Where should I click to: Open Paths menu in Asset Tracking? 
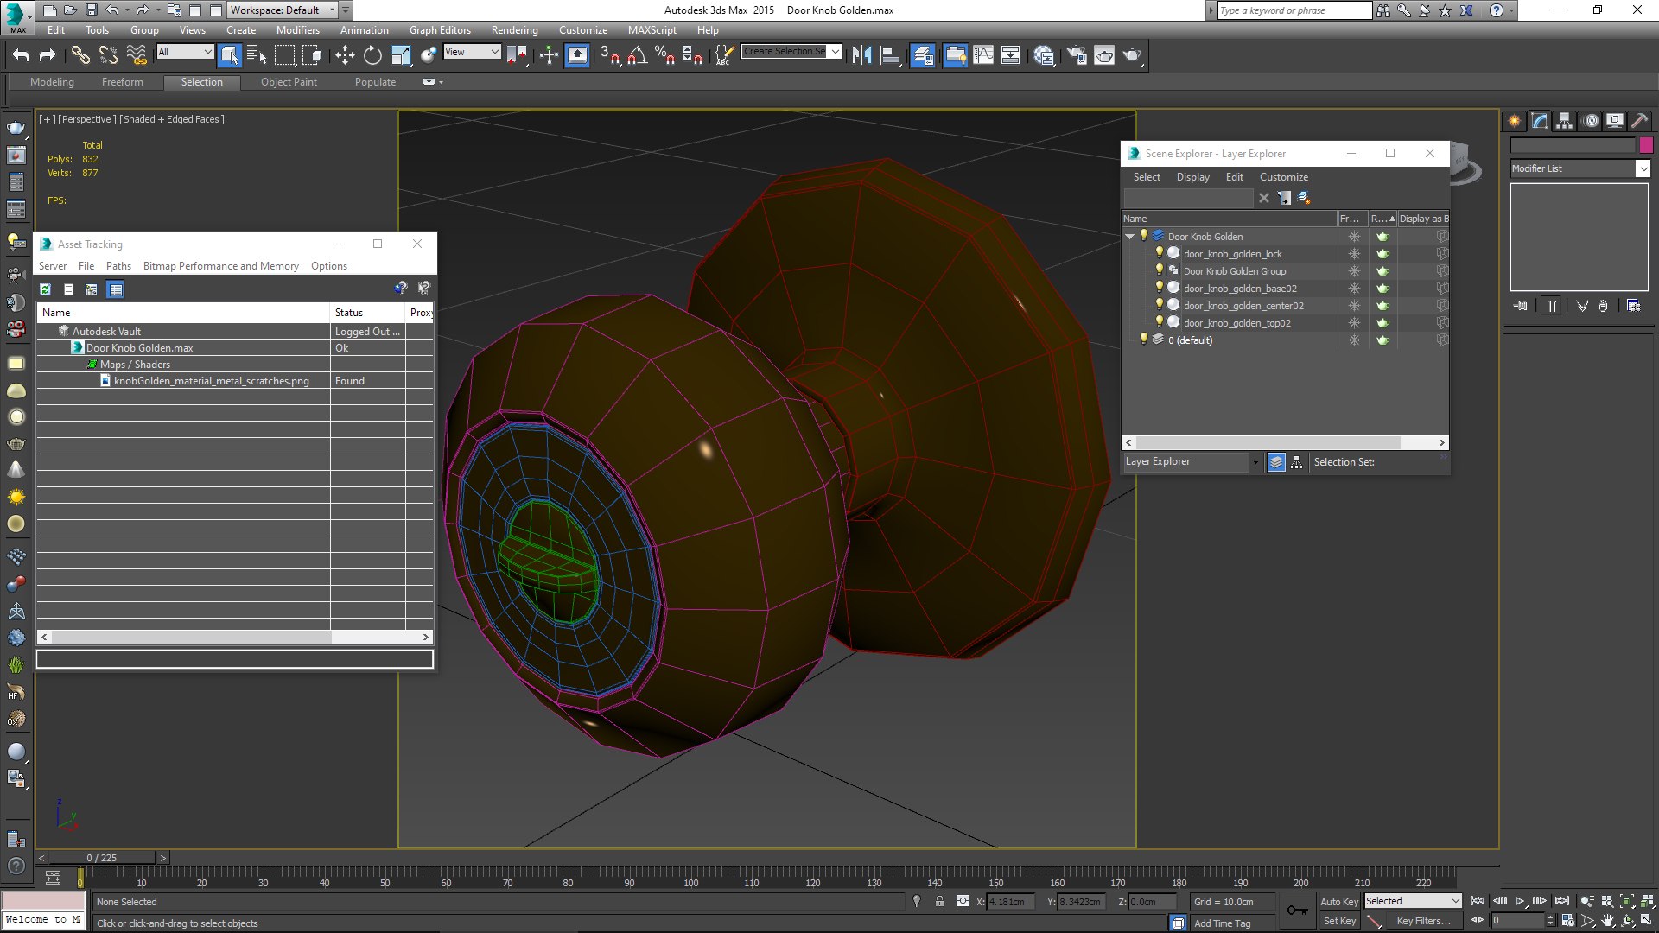pyautogui.click(x=118, y=266)
